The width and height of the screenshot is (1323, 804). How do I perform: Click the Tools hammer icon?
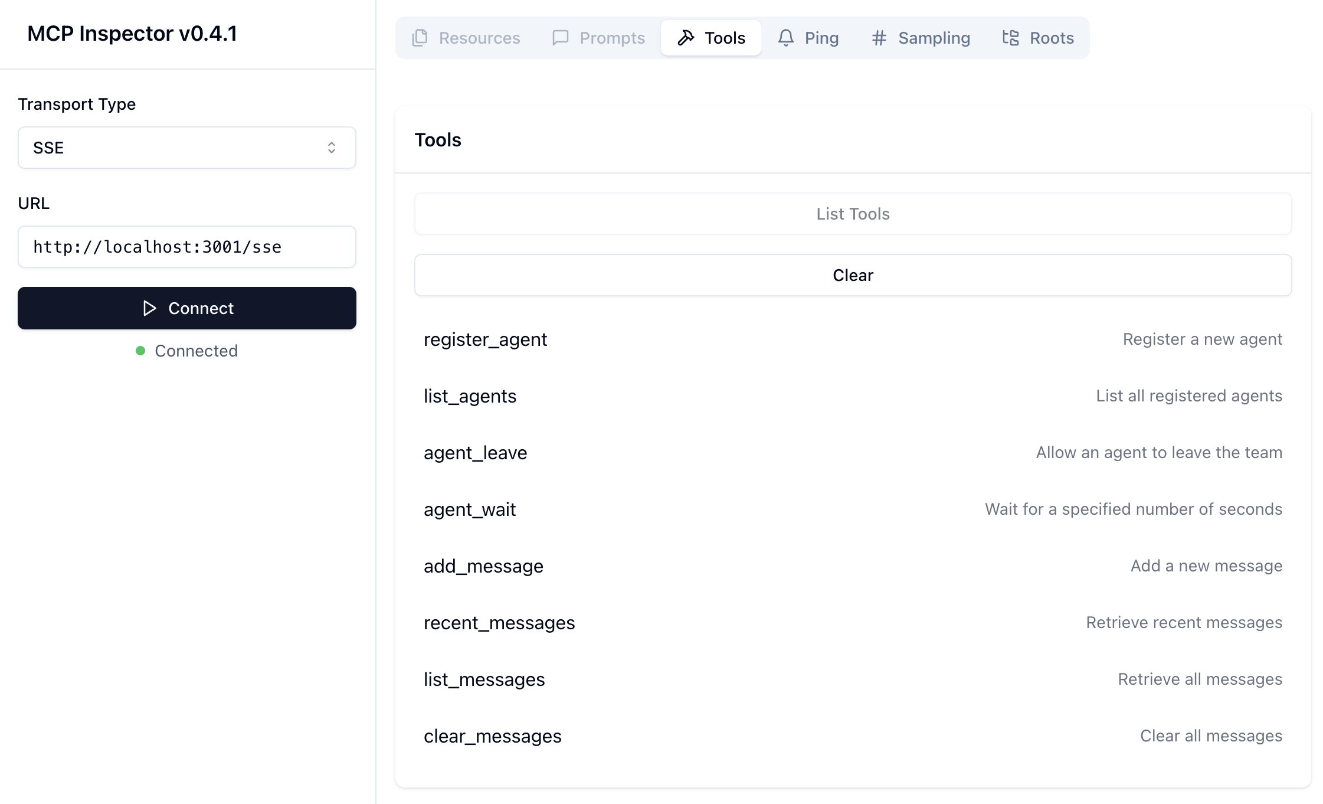coord(686,38)
